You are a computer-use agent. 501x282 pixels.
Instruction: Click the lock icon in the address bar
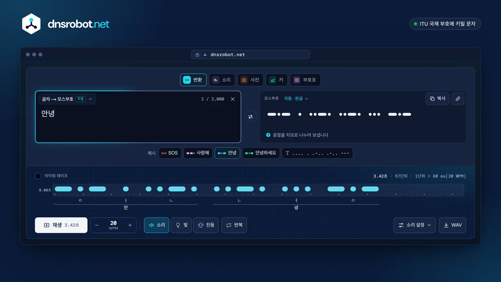(x=197, y=55)
